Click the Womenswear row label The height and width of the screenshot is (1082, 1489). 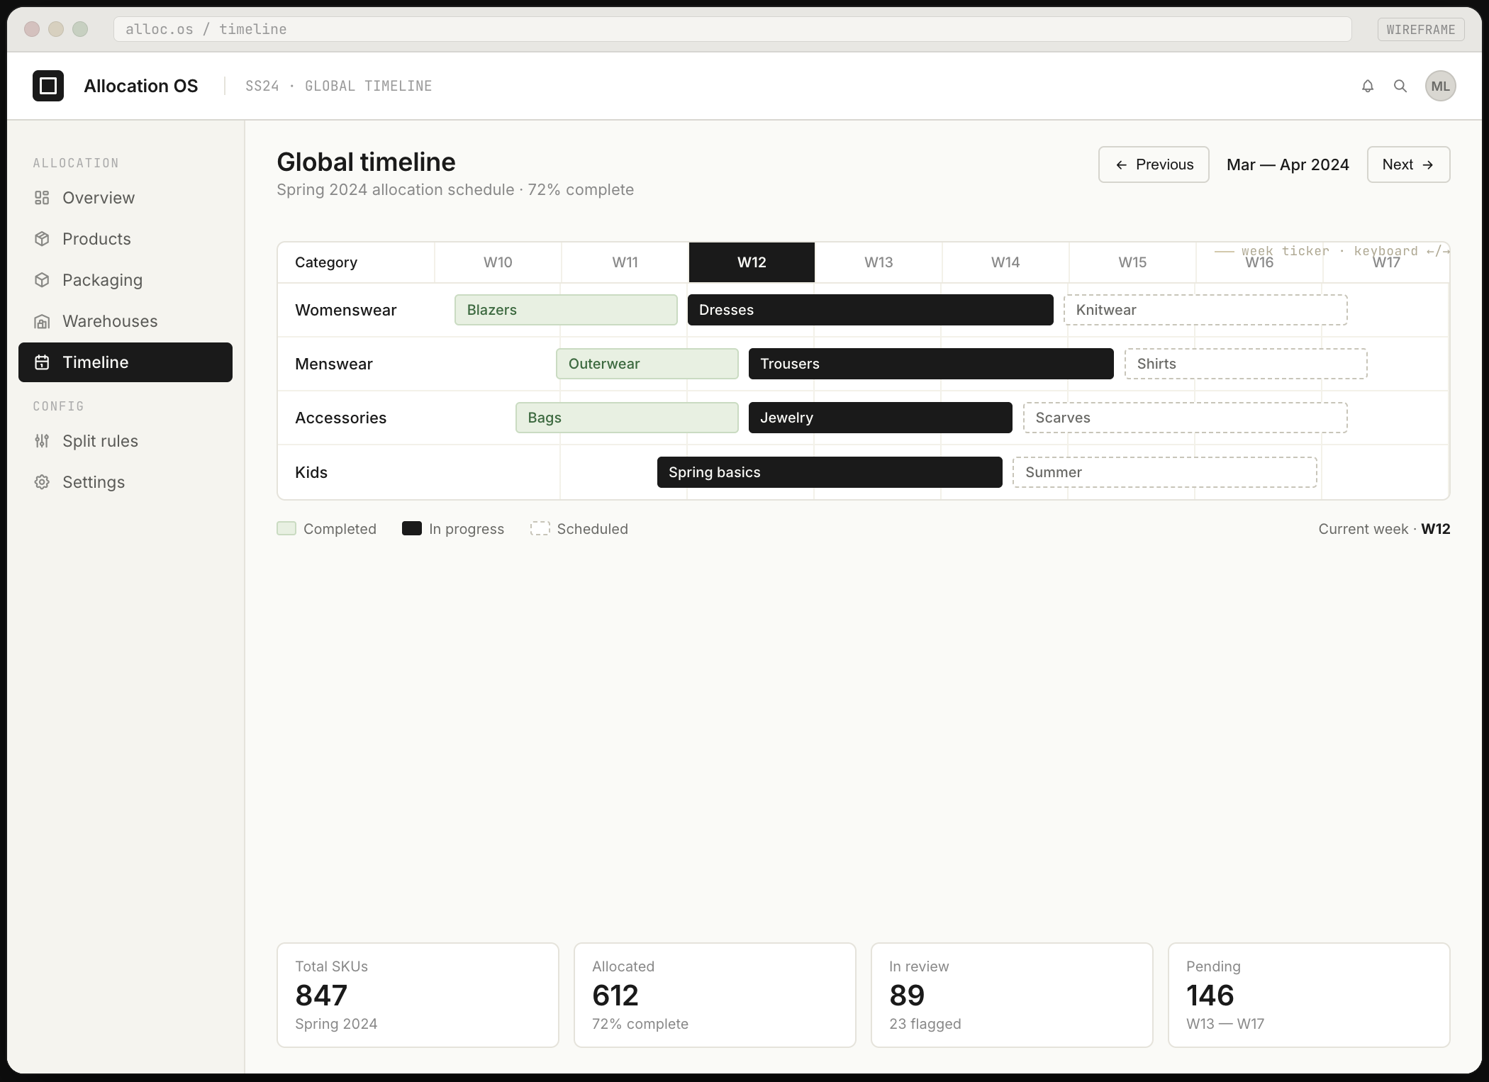pos(345,310)
